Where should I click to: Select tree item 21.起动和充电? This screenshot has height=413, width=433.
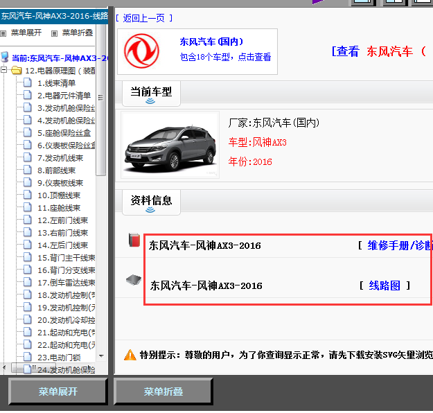[67, 333]
